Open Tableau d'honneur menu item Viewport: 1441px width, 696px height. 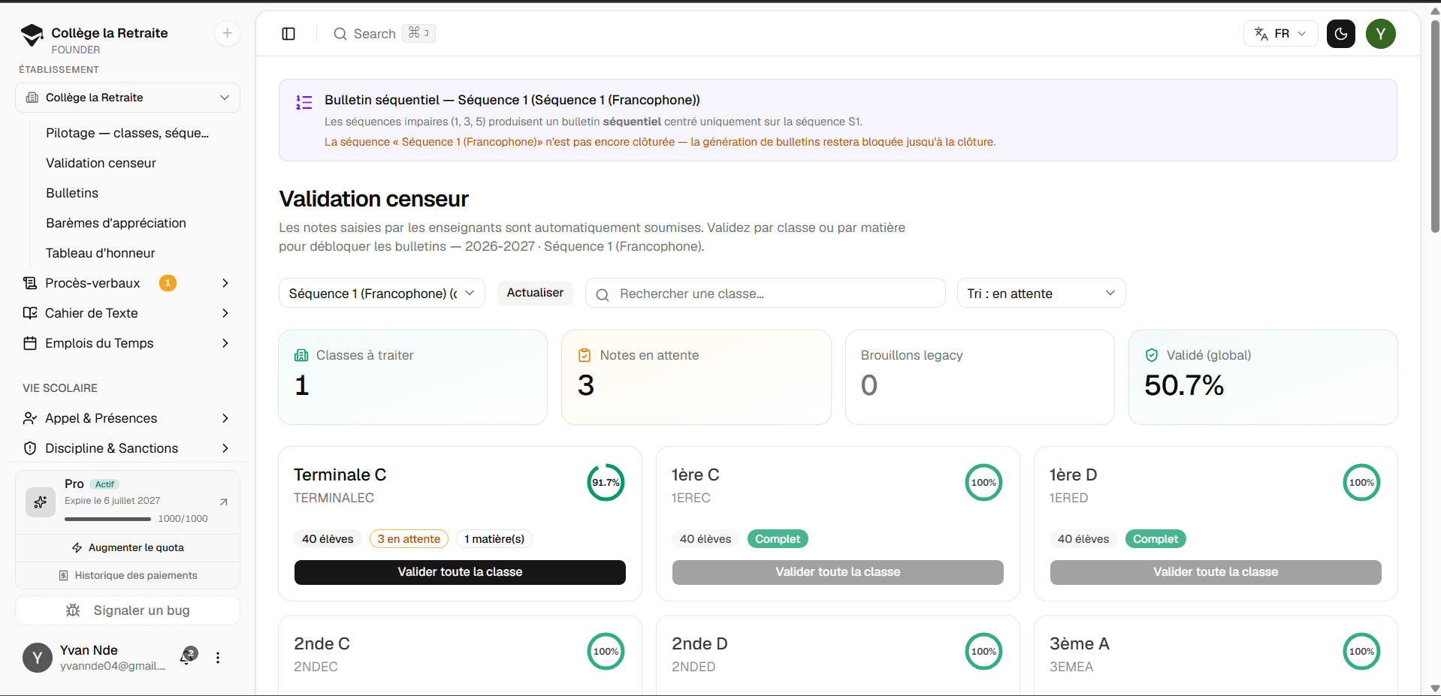click(x=101, y=253)
